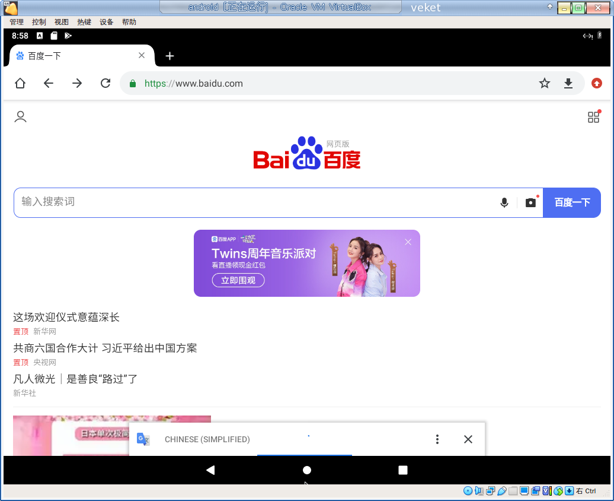Select the 百度一下 browser tab
614x501 pixels.
(81, 56)
